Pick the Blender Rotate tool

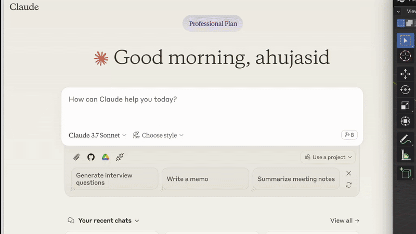406,89
